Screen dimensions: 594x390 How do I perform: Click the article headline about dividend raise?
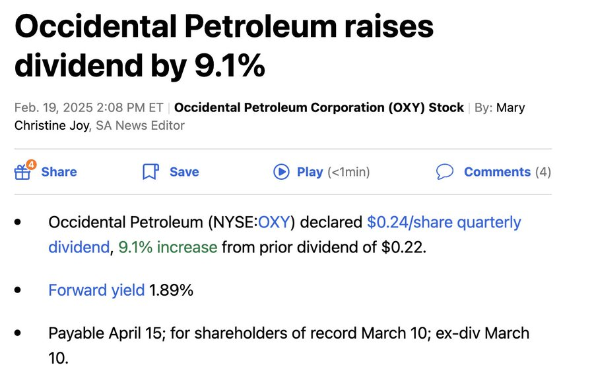click(224, 45)
